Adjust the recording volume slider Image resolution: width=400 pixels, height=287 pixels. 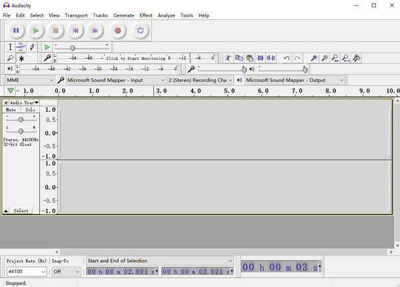[x=222, y=69]
